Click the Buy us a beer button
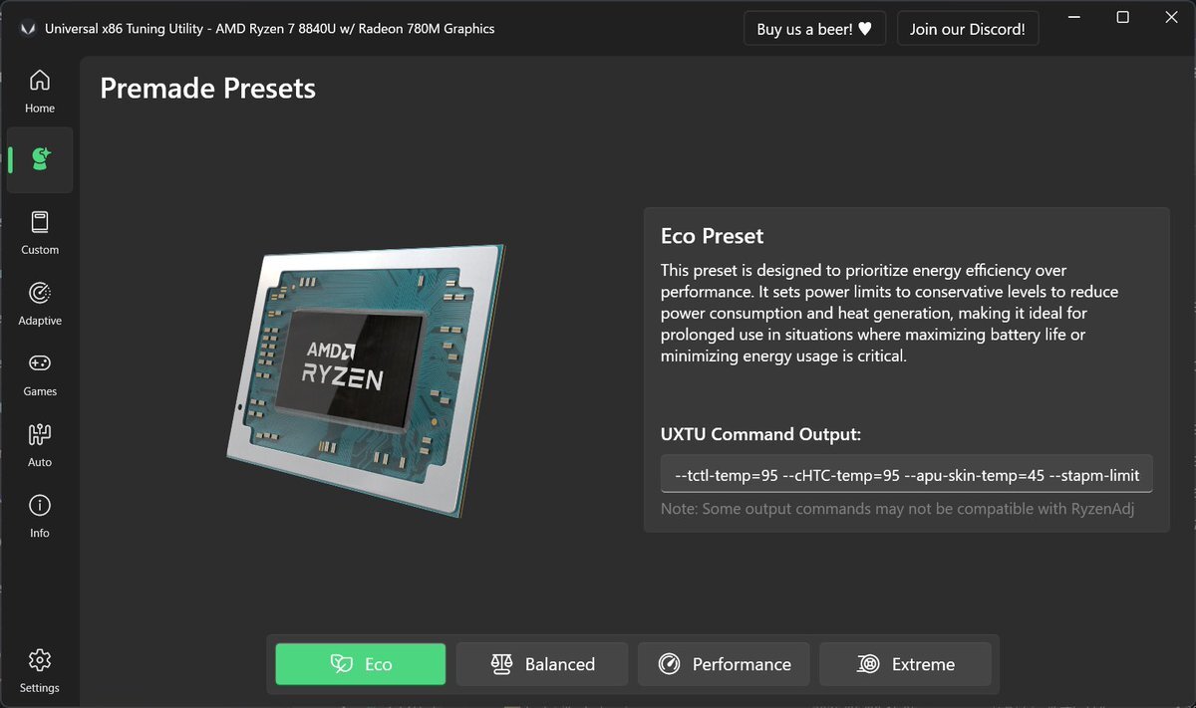Screen dimensions: 1196x708 point(814,29)
